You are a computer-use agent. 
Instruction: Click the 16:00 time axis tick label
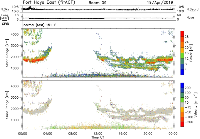click(123, 134)
